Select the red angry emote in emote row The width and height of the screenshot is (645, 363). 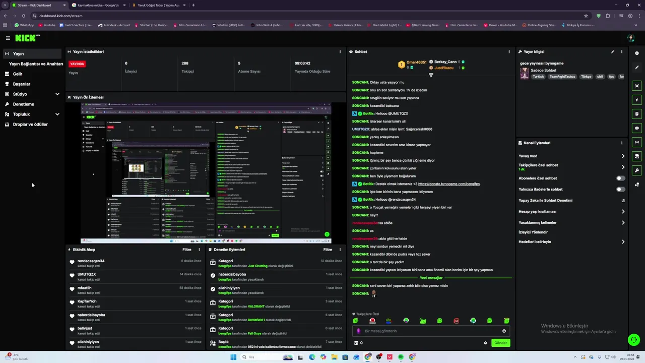coord(456,321)
